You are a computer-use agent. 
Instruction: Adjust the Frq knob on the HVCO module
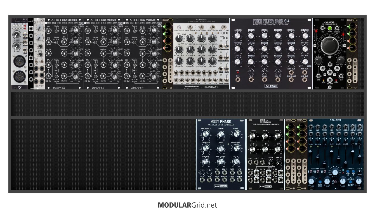40,28
